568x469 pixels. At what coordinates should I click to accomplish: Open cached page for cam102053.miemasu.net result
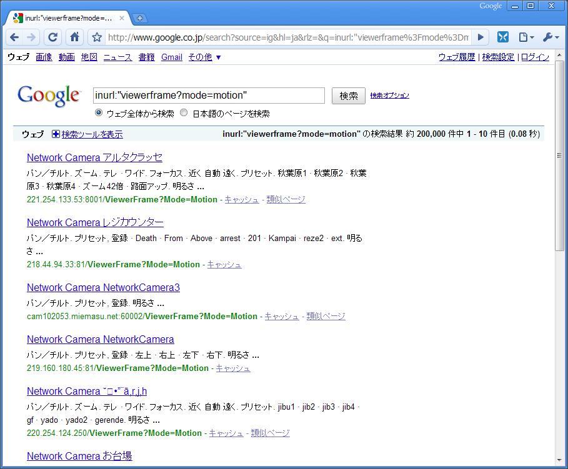pos(282,316)
